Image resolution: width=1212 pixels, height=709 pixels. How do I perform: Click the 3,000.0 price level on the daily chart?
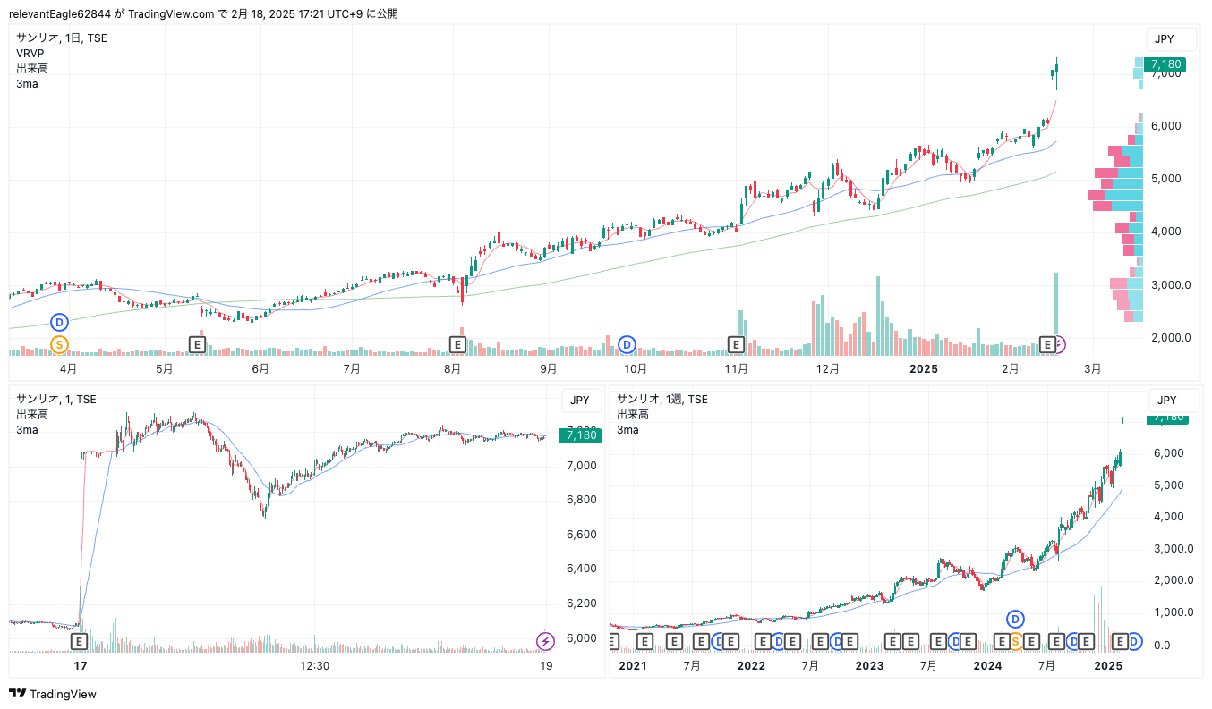pos(1172,285)
